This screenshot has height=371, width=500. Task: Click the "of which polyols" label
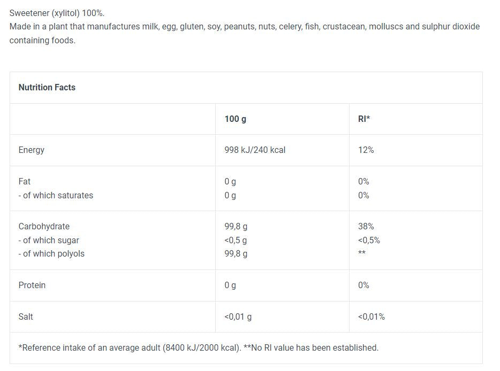click(x=51, y=253)
